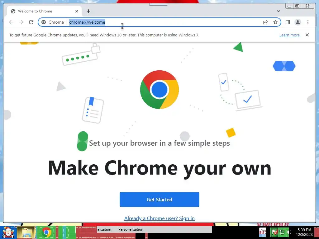This screenshot has width=319, height=239.
Task: Click the large Chrome logo
Action: [159, 89]
